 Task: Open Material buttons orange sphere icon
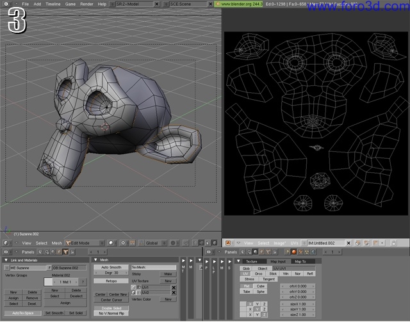tap(294, 252)
